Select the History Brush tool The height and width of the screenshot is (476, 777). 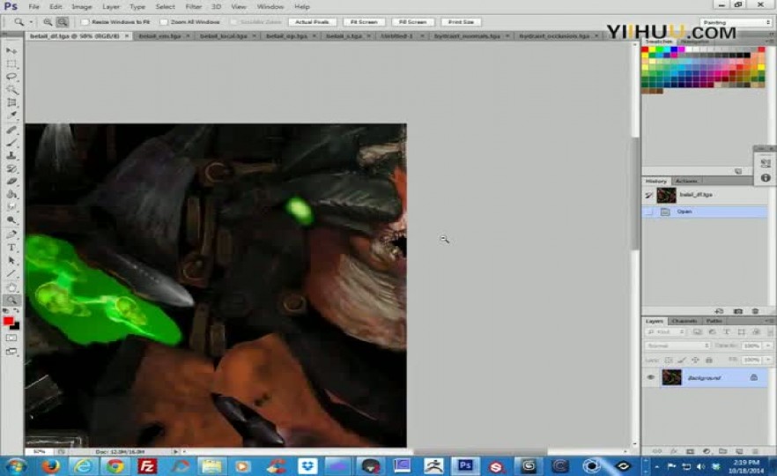coord(11,168)
